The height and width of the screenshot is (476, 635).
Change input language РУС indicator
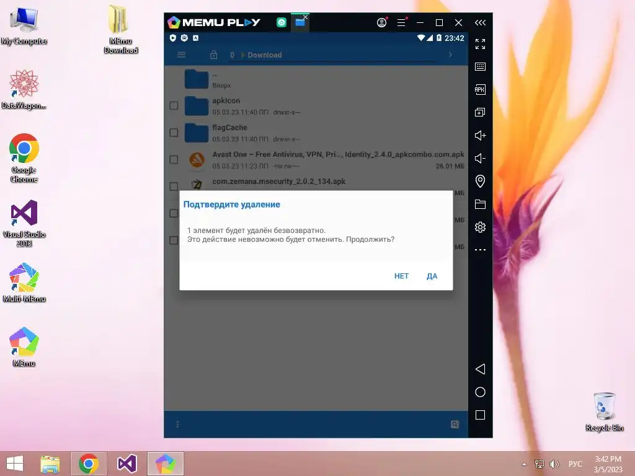coord(575,464)
